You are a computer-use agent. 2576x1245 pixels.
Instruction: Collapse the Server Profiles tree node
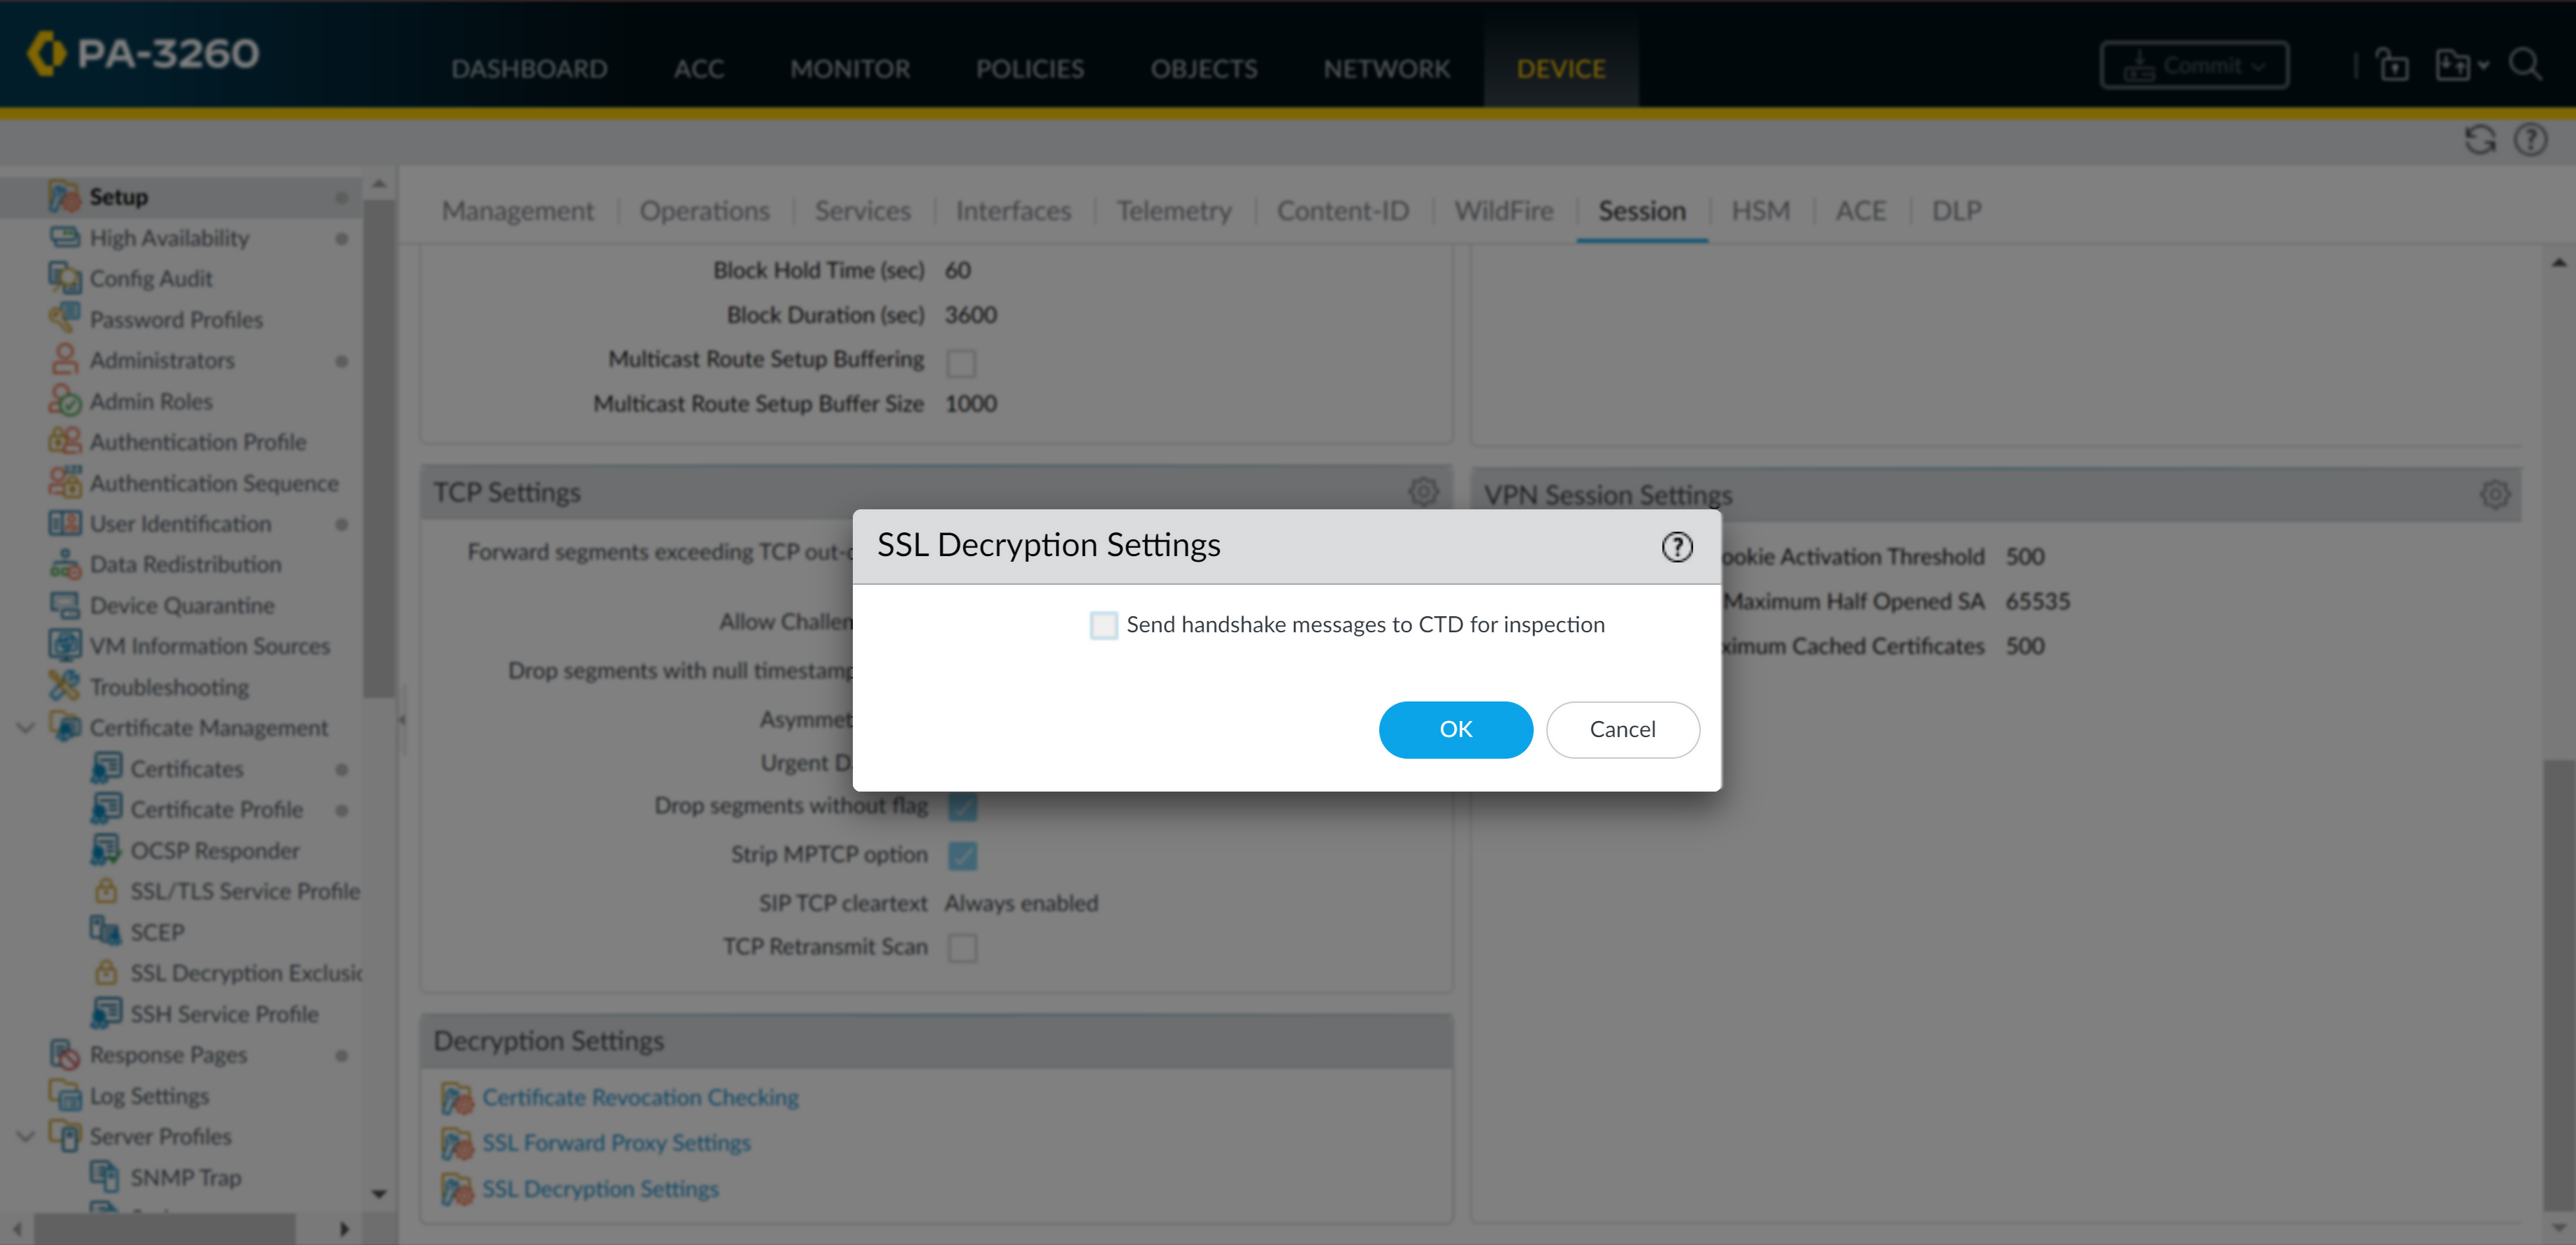pos(26,1136)
